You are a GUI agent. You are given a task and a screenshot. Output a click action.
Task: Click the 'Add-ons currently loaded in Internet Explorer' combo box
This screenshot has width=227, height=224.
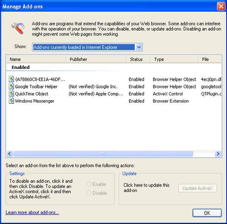point(87,47)
